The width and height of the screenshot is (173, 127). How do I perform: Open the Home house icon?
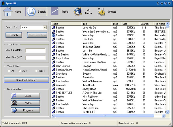(x=7, y=12)
